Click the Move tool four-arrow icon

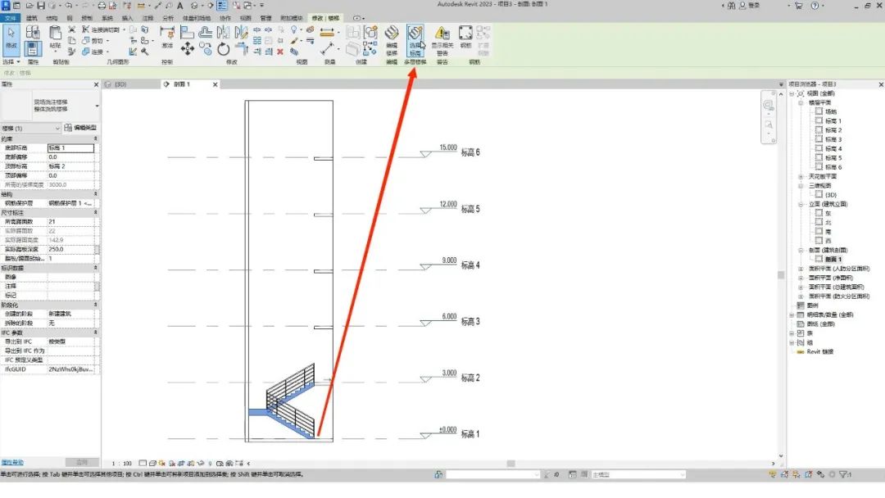[x=188, y=49]
